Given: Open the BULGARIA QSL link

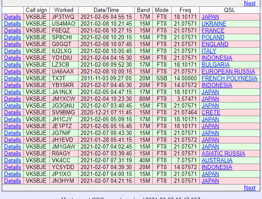Looking at the screenshot, I should (215, 64).
